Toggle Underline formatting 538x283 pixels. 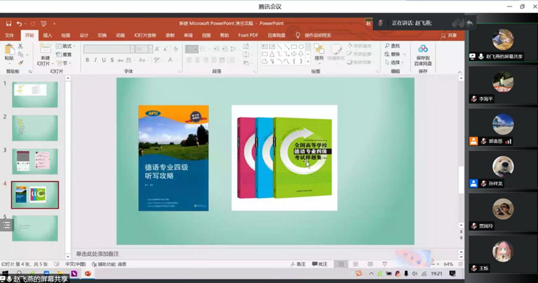(x=104, y=60)
